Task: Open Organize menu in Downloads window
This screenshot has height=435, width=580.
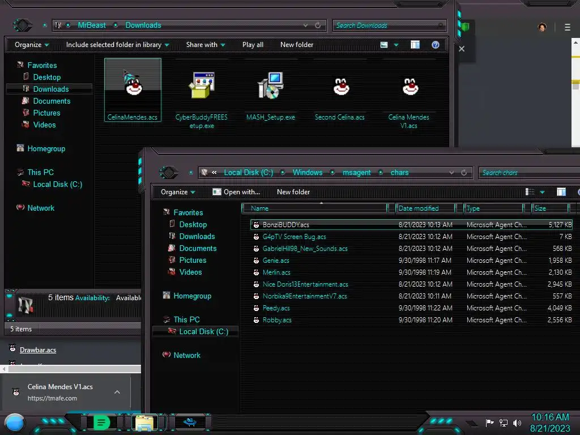Action: pos(32,45)
